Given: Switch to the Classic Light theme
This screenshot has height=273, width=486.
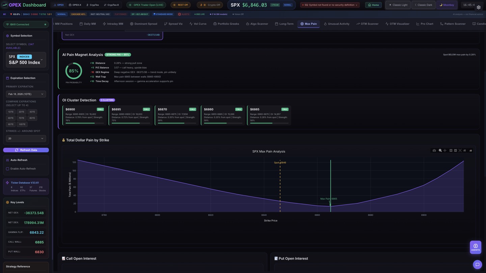Looking at the screenshot, I should click(x=398, y=5).
